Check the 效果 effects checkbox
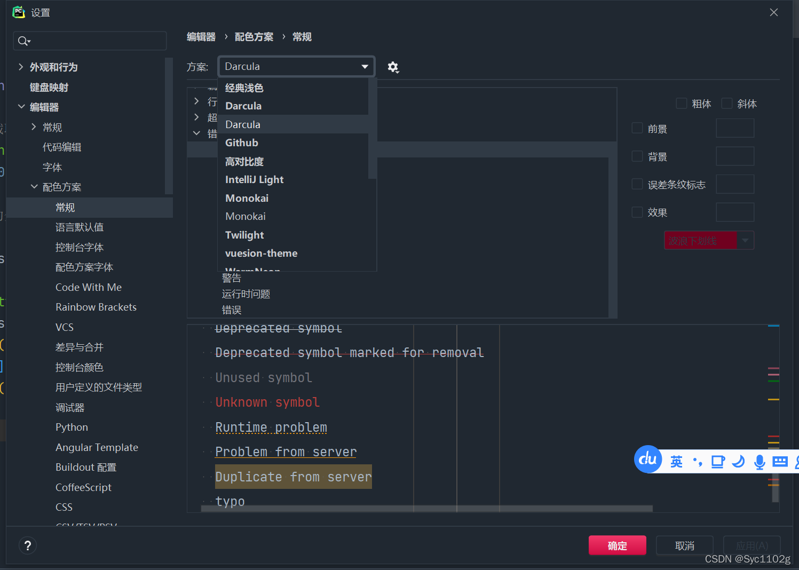 tap(637, 212)
